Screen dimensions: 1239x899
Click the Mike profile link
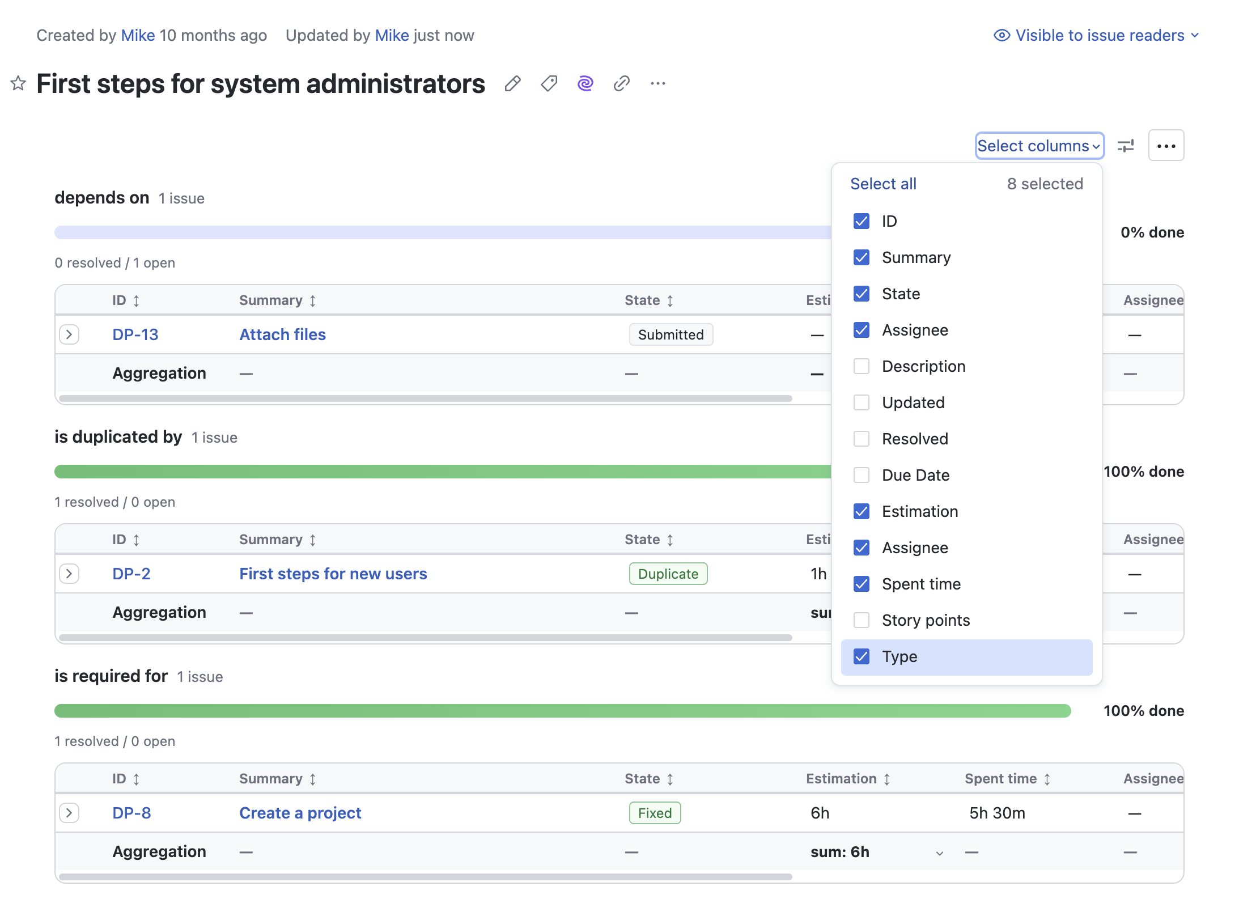(x=138, y=35)
